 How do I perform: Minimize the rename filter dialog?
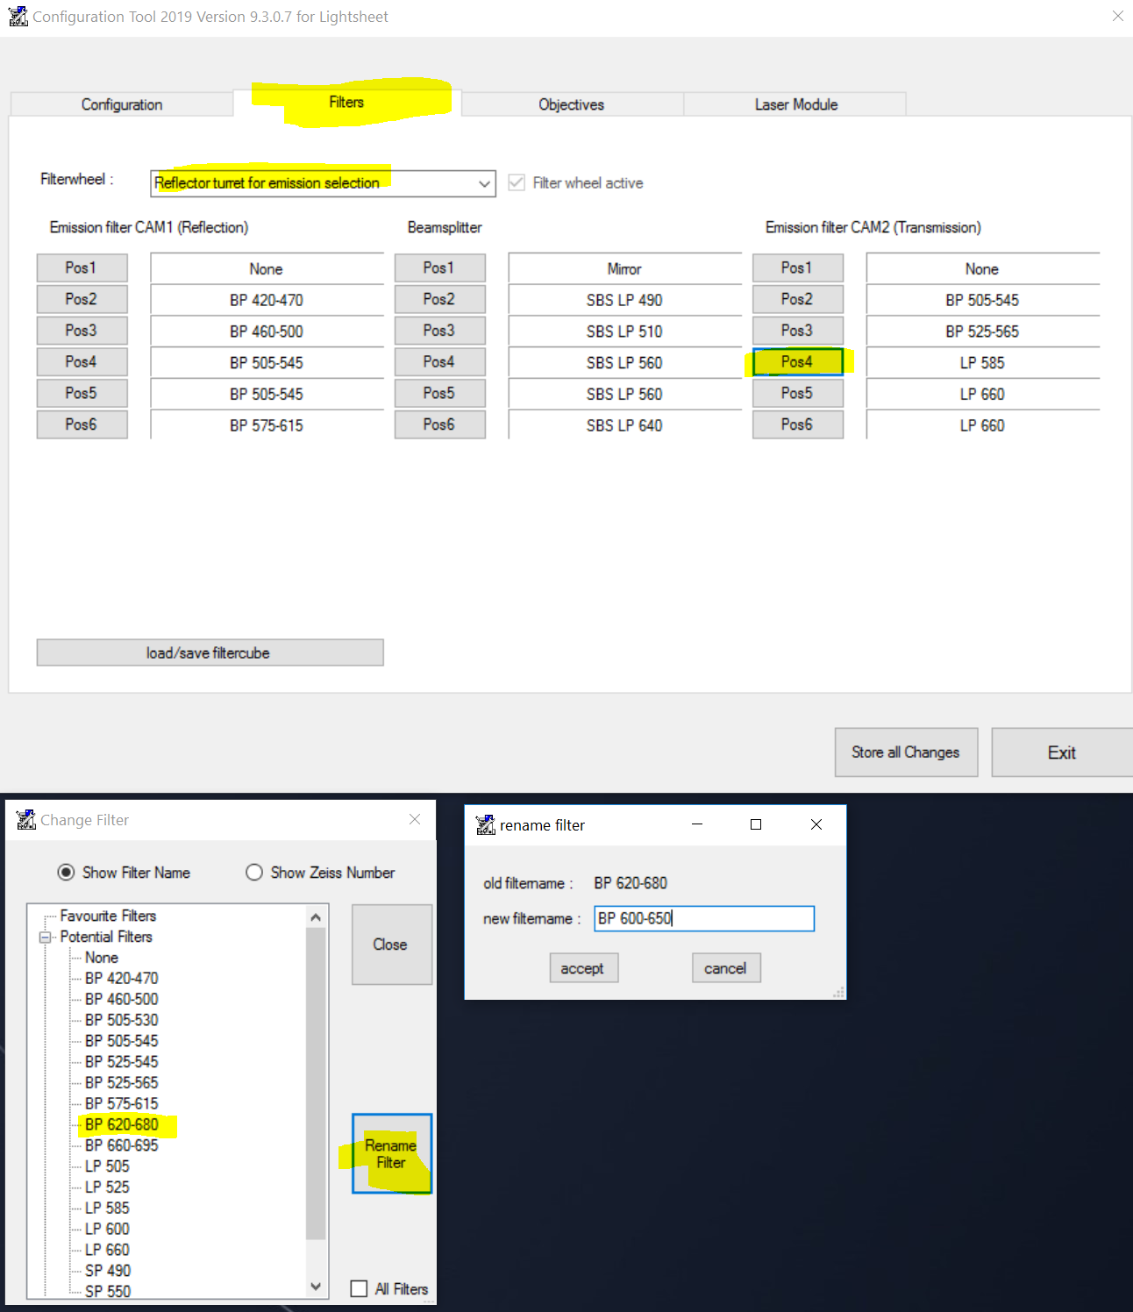pos(697,824)
